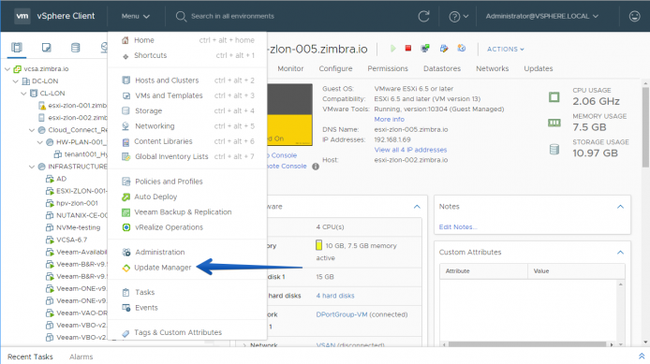
Task: Open the Recent Tasks tab
Action: click(x=30, y=357)
